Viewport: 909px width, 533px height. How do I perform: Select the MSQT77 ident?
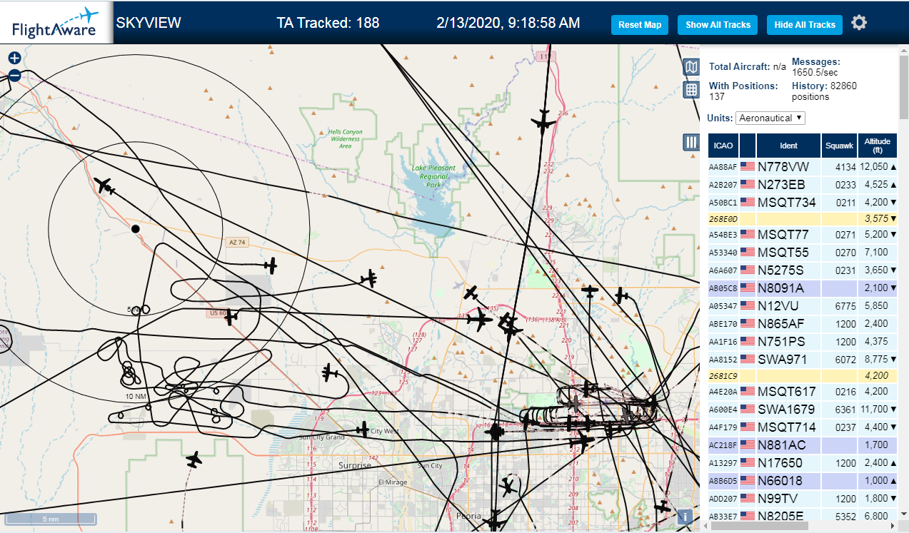pyautogui.click(x=783, y=234)
